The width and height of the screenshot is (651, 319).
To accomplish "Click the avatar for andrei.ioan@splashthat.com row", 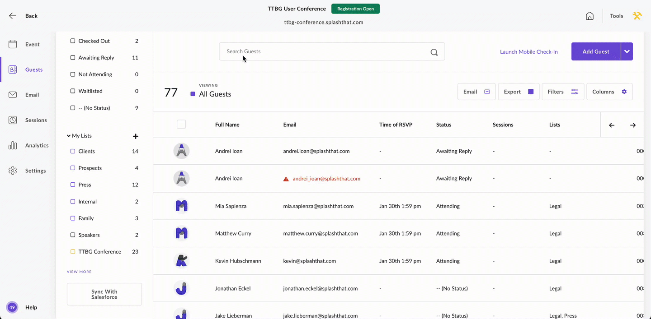I will point(181,151).
